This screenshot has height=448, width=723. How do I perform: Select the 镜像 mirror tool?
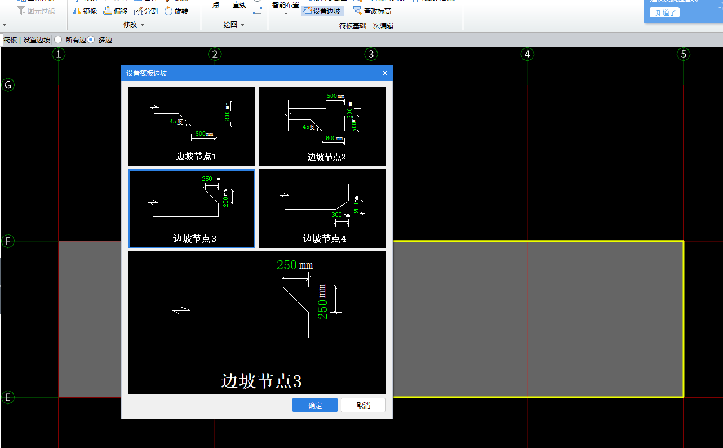pyautogui.click(x=85, y=11)
